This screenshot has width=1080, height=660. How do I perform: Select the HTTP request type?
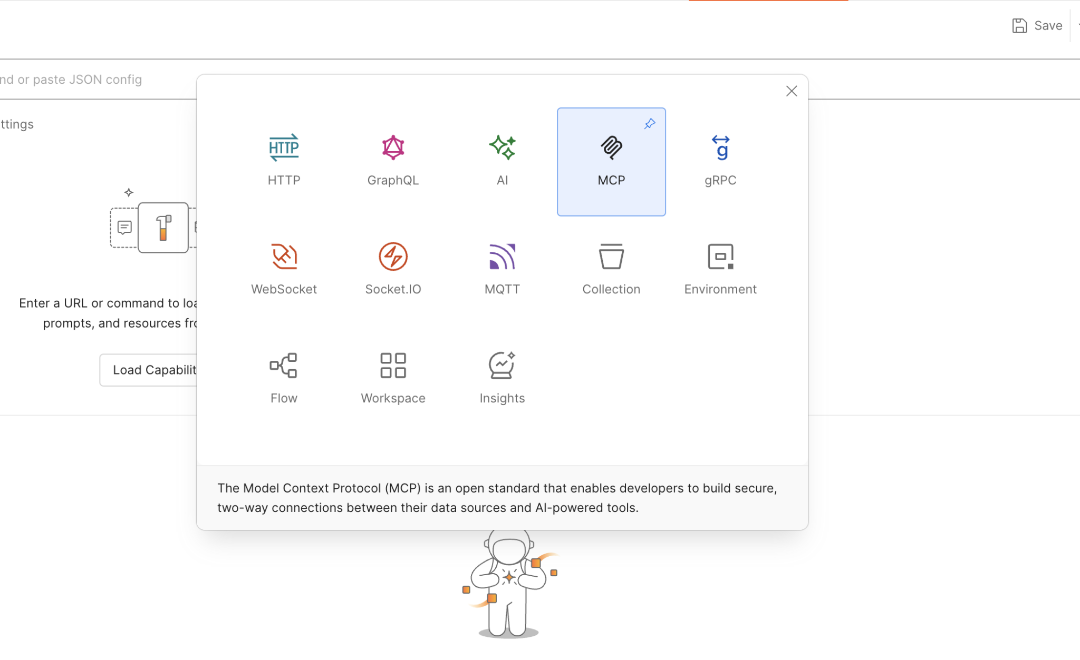coord(284,162)
